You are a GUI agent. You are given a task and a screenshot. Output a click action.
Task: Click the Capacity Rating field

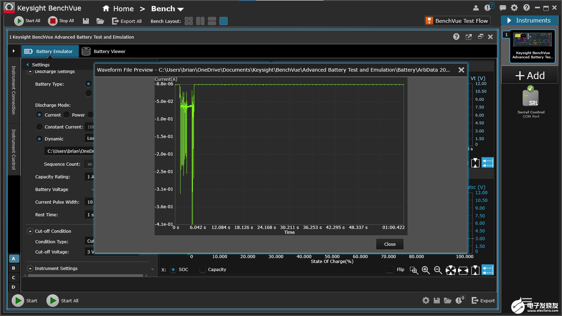[x=90, y=177]
